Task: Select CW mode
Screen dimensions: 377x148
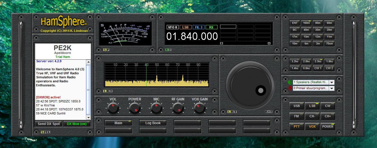Action: [x=328, y=106]
